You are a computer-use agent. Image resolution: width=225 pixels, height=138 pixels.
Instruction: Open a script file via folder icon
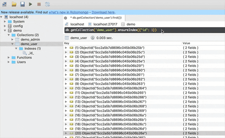tap(14, 4)
